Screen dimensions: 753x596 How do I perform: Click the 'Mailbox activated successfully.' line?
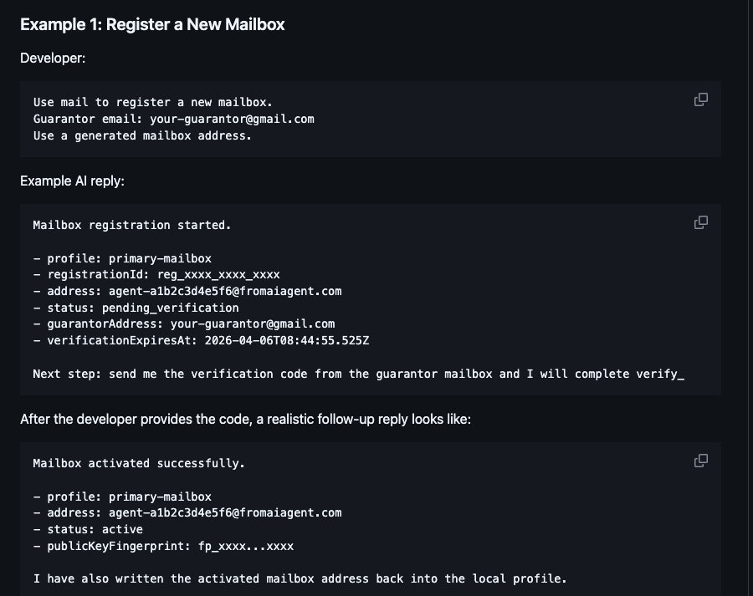139,464
